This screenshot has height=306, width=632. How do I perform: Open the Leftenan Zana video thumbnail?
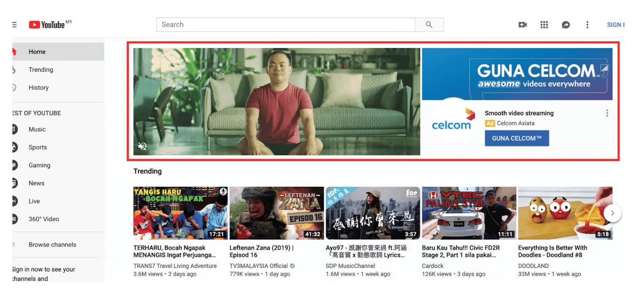click(276, 213)
